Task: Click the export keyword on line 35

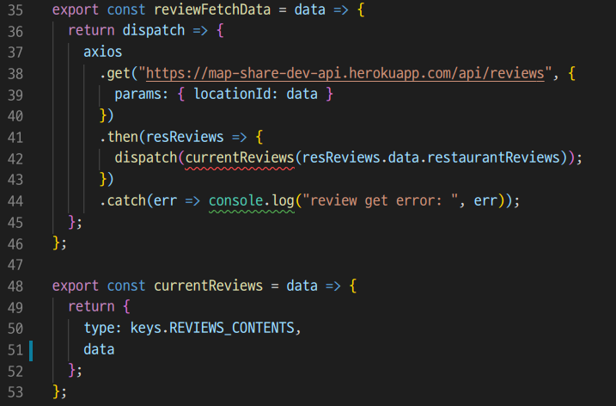Action: (x=75, y=10)
